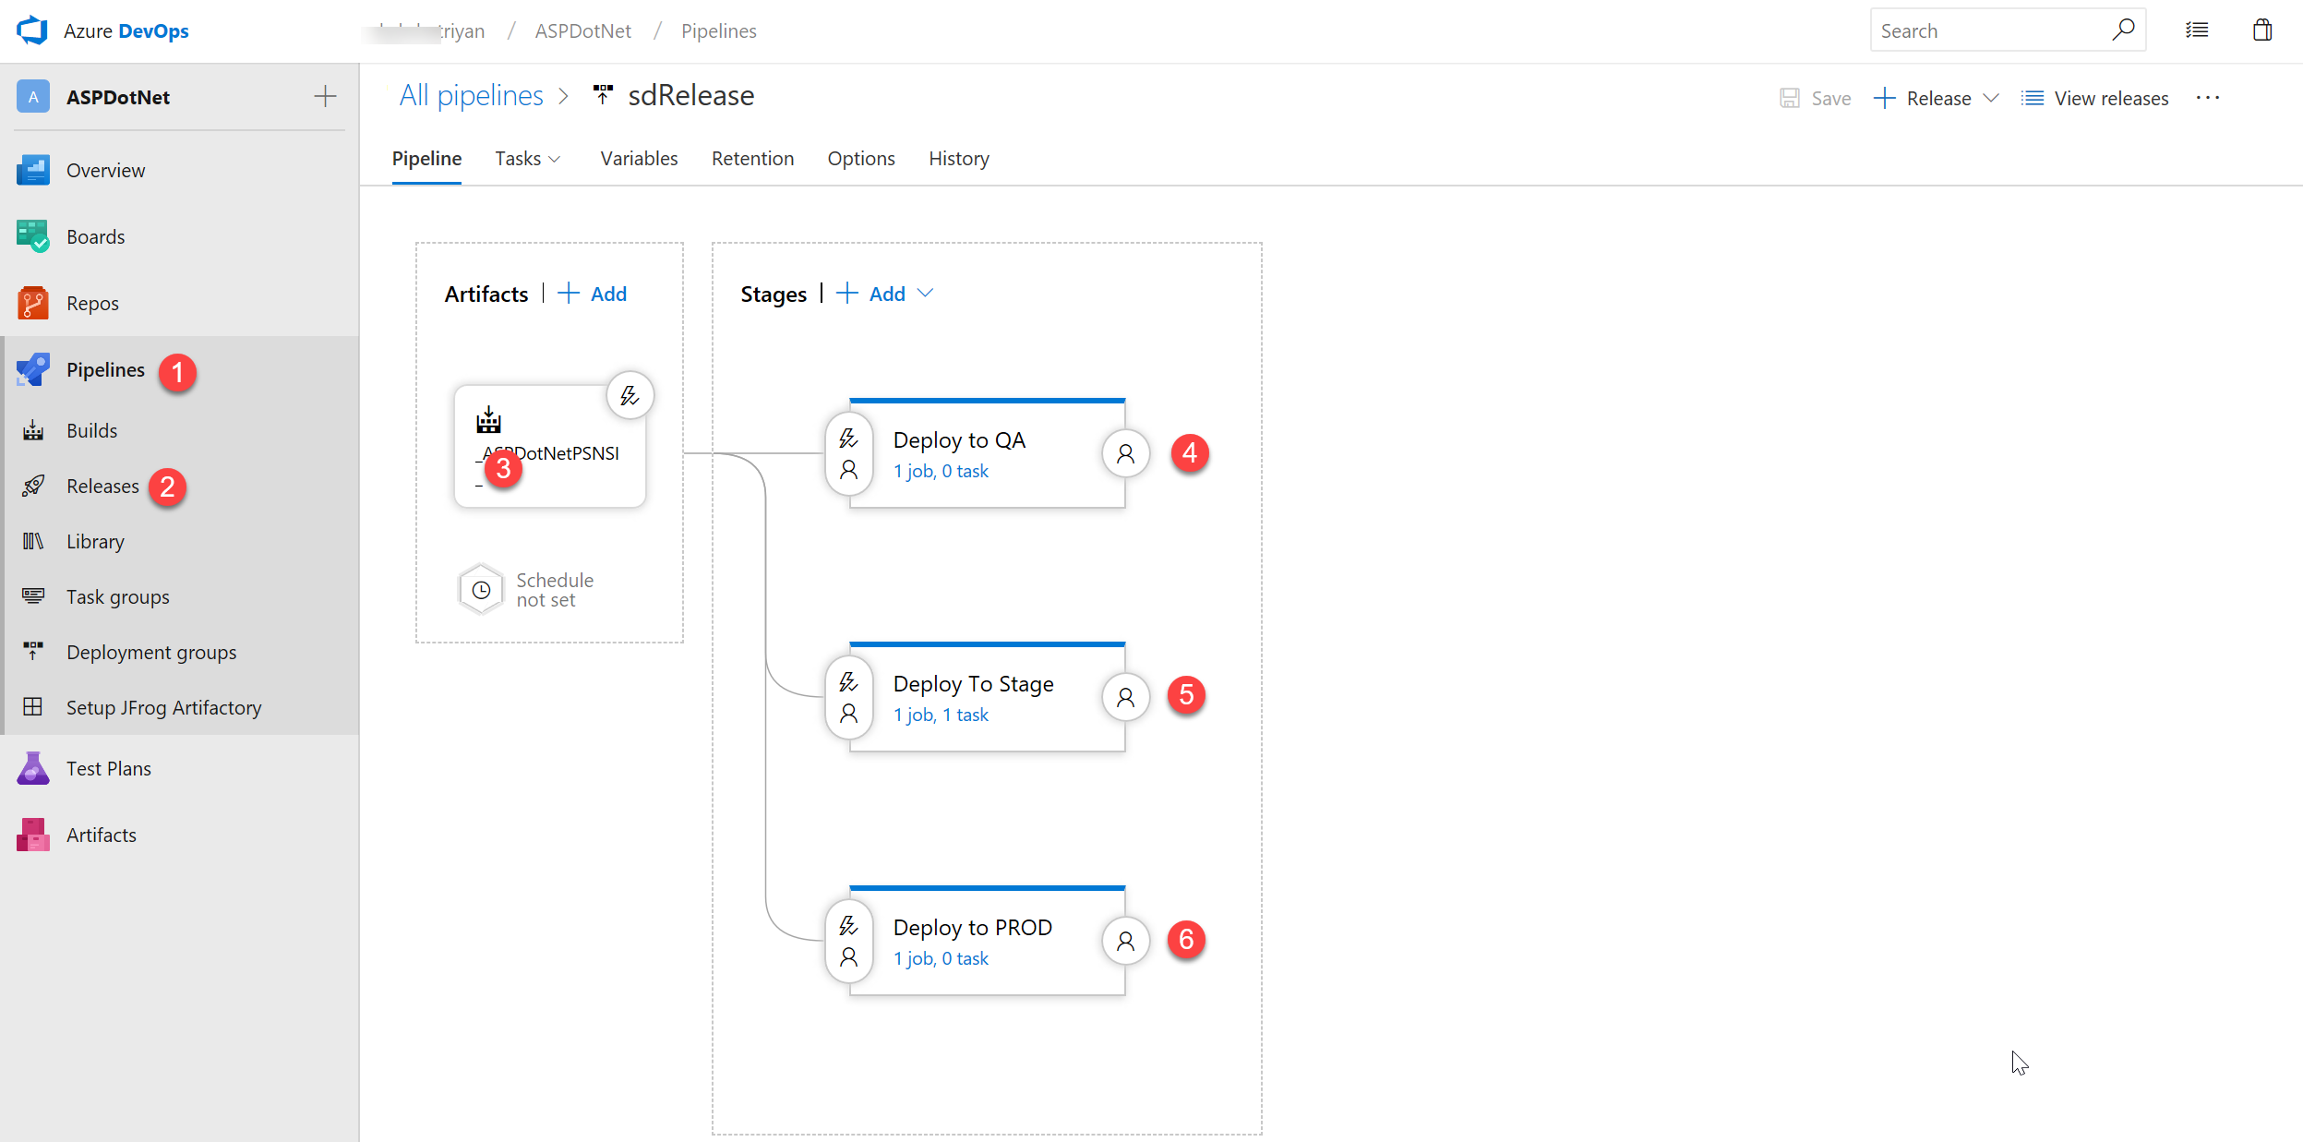This screenshot has width=2303, height=1142.
Task: Open the Releases rocket icon
Action: (x=33, y=486)
